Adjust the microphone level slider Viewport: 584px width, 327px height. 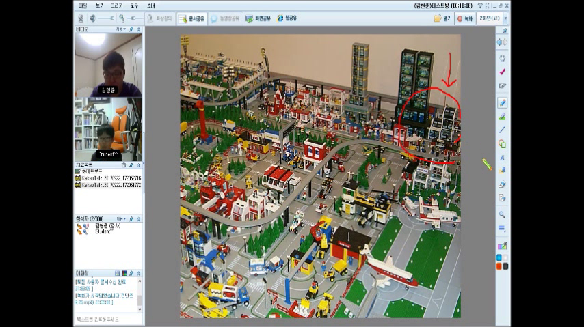tap(135, 18)
